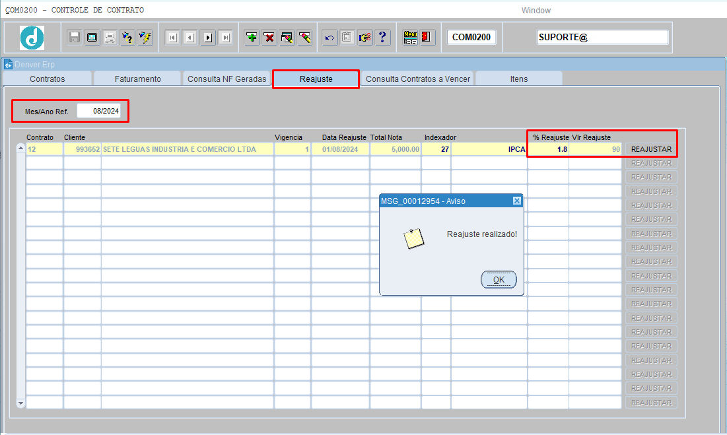
Task: Open the Menu toolbar icon
Action: 410,38
